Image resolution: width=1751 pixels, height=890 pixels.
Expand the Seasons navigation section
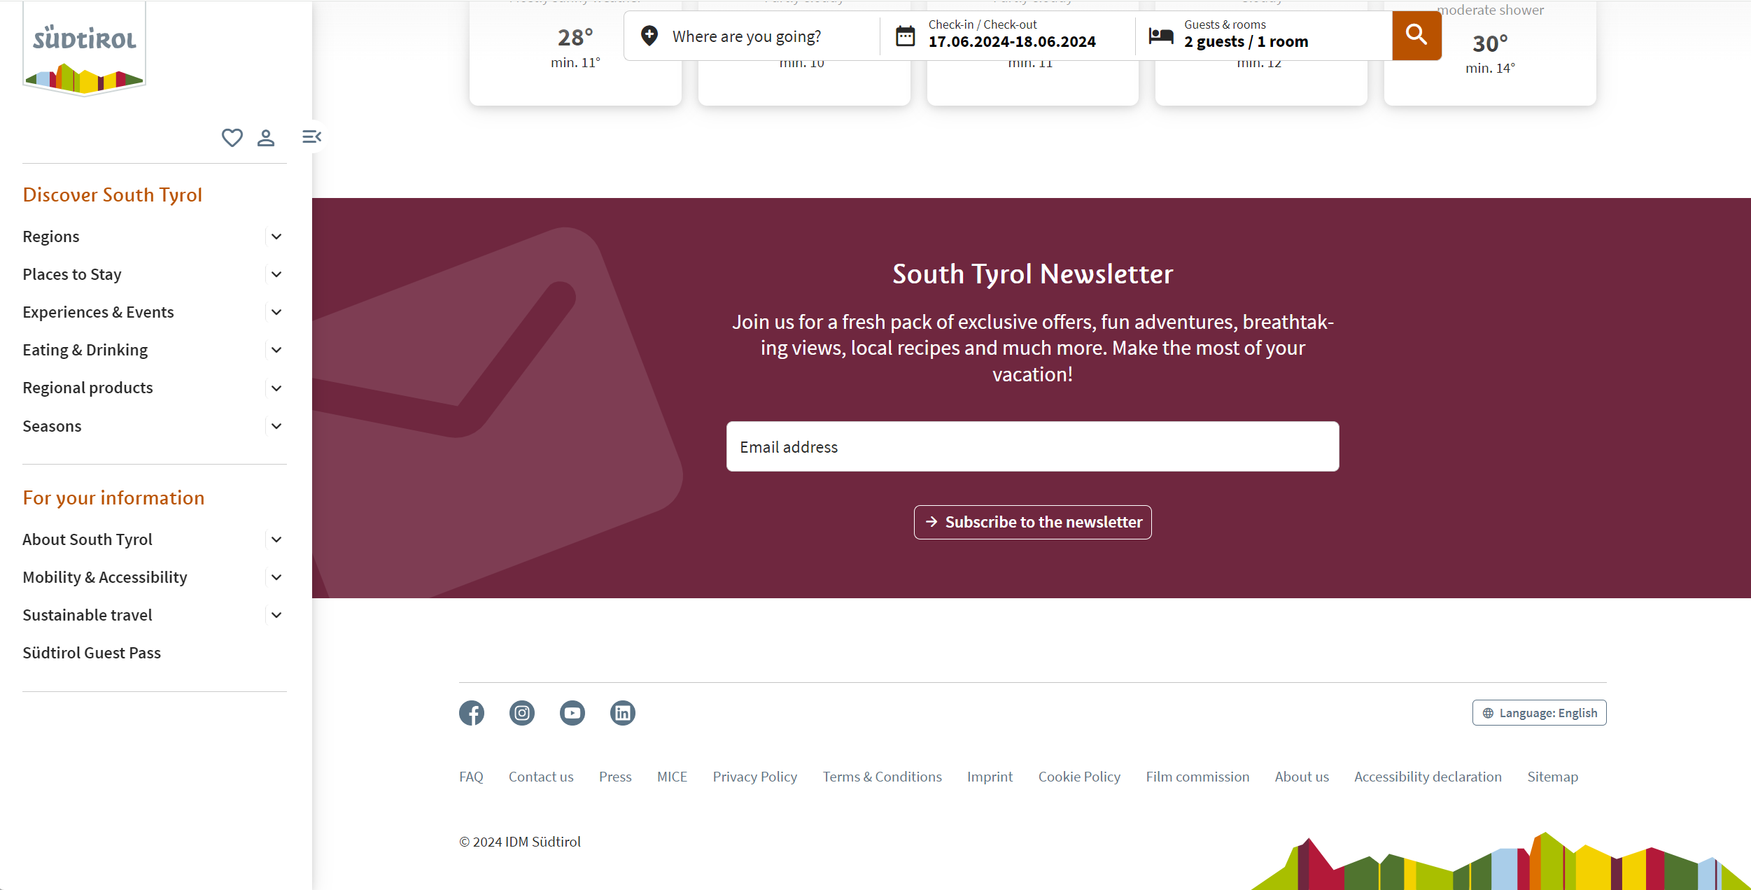click(x=278, y=425)
